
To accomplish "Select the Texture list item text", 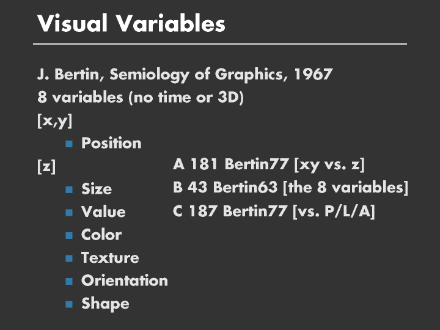I will [110, 258].
